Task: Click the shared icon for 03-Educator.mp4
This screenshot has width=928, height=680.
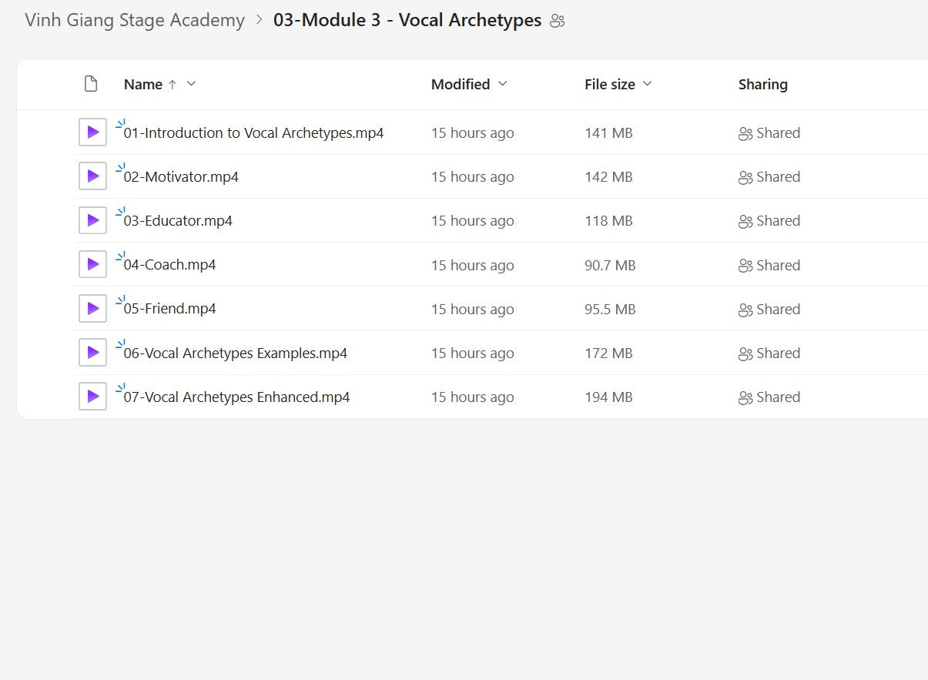Action: 745,222
